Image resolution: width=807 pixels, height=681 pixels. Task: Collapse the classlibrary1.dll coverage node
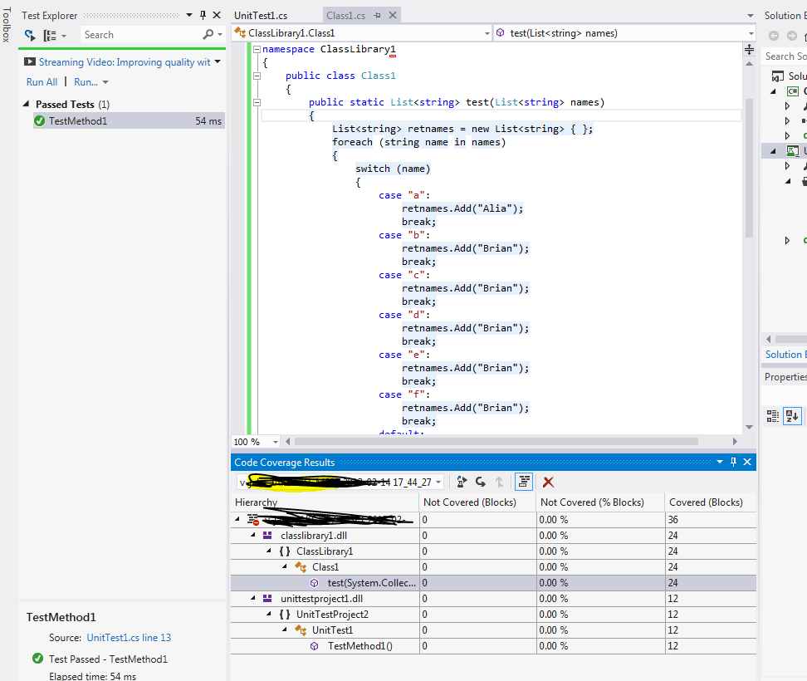(x=255, y=536)
